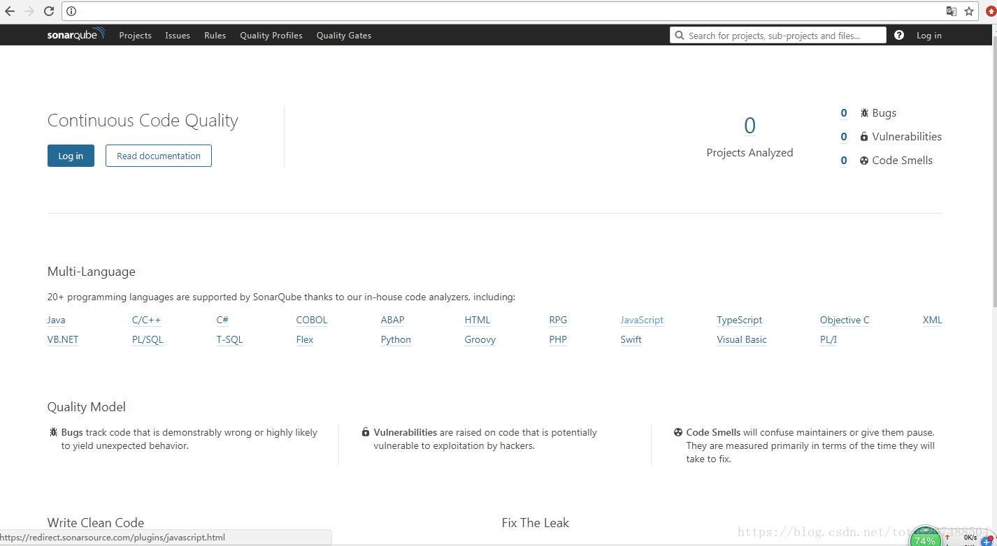Click the Code Smells count 0
This screenshot has height=546, width=997.
pos(844,161)
